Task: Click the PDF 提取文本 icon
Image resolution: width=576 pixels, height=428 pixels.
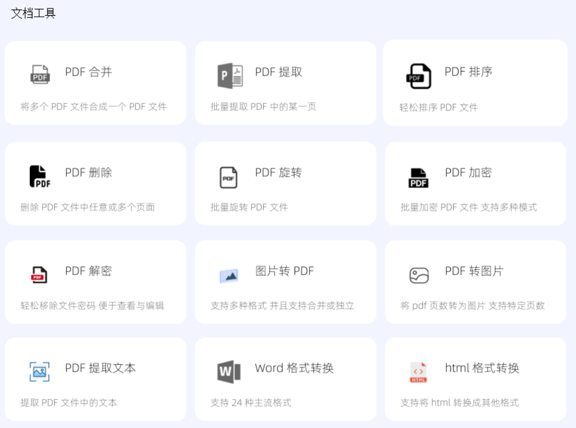Action: point(39,370)
